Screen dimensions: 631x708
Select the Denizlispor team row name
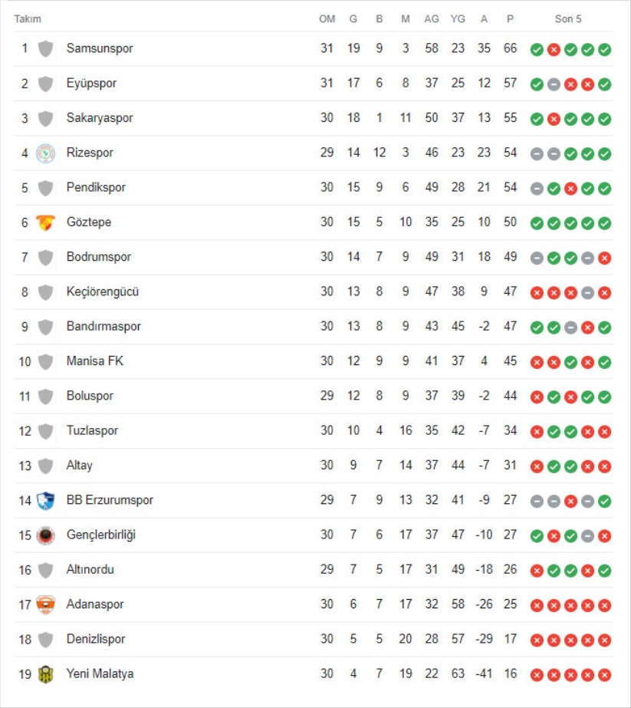[x=96, y=639]
